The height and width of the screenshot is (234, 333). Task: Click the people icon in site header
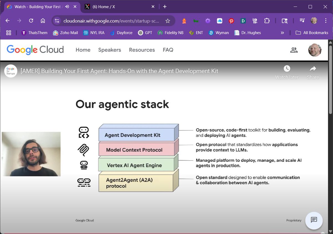[294, 50]
